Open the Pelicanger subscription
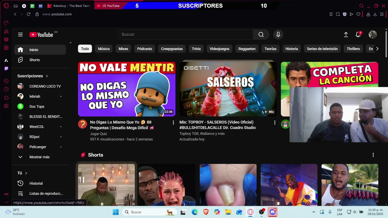This screenshot has width=388, height=218. 40,147
